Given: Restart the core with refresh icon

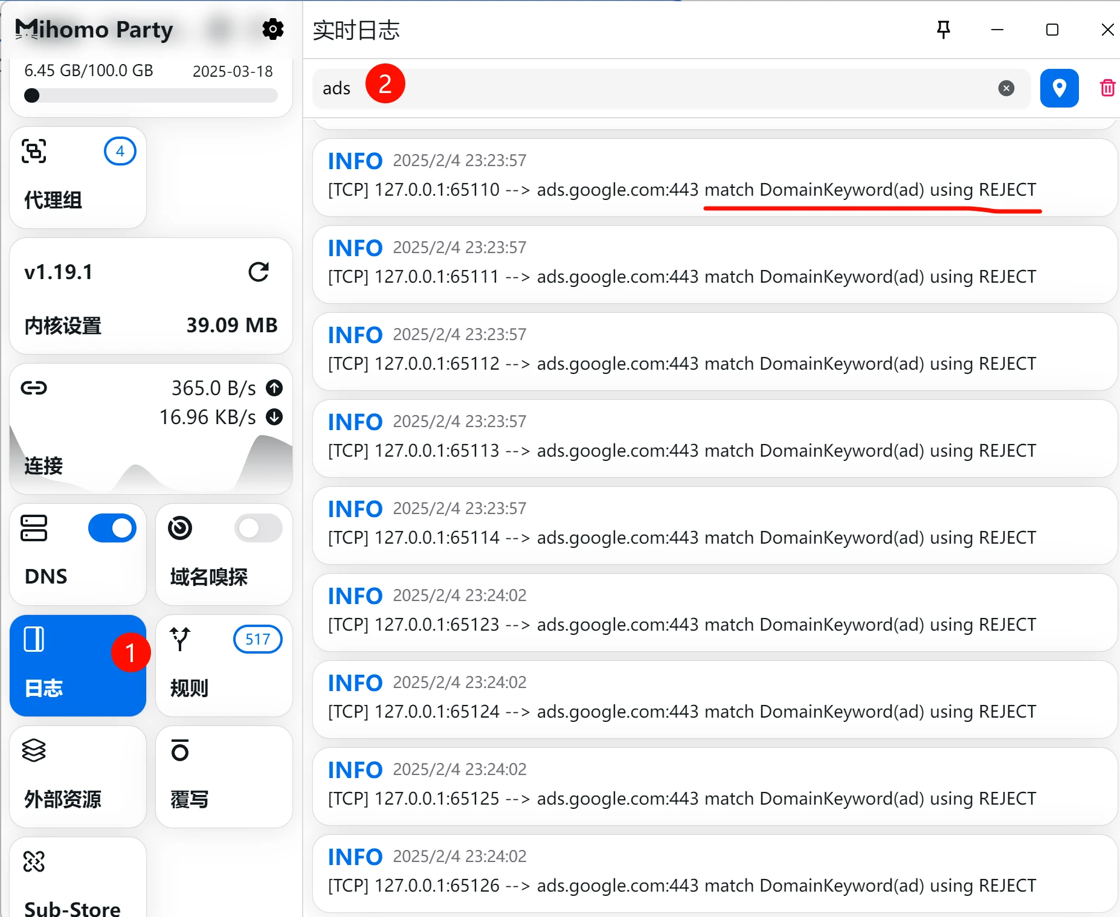Looking at the screenshot, I should click(x=259, y=272).
